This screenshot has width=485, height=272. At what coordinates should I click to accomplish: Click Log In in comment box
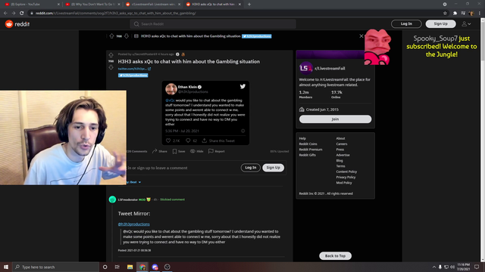(251, 168)
